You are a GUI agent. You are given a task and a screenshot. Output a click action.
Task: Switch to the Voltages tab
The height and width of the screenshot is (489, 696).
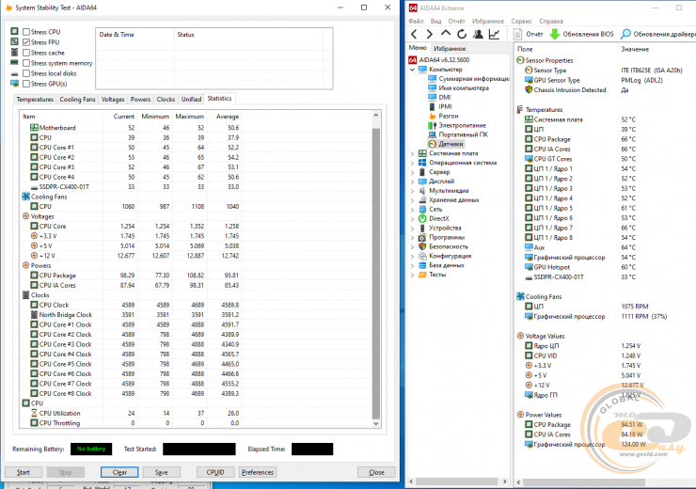click(x=113, y=100)
